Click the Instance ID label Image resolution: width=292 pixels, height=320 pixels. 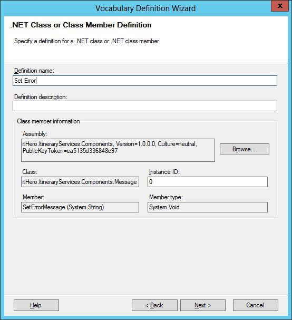[x=164, y=172]
